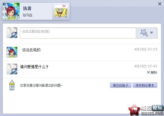Open the SpongeBob avatar thumbnail
This screenshot has height=116, width=164.
(x=61, y=11)
